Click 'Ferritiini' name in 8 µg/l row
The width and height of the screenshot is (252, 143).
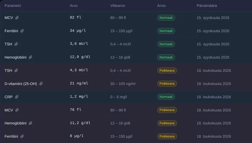coord(11,136)
